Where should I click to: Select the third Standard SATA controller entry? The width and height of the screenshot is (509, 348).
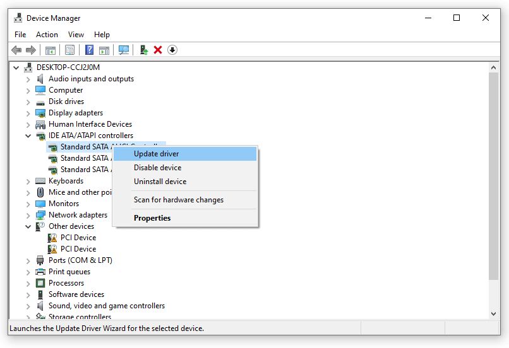click(86, 170)
